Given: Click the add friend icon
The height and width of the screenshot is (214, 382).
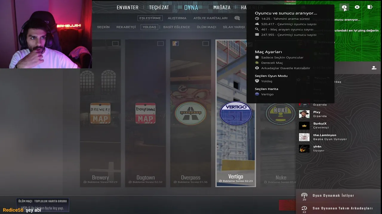Looking at the screenshot, I should tap(374, 68).
